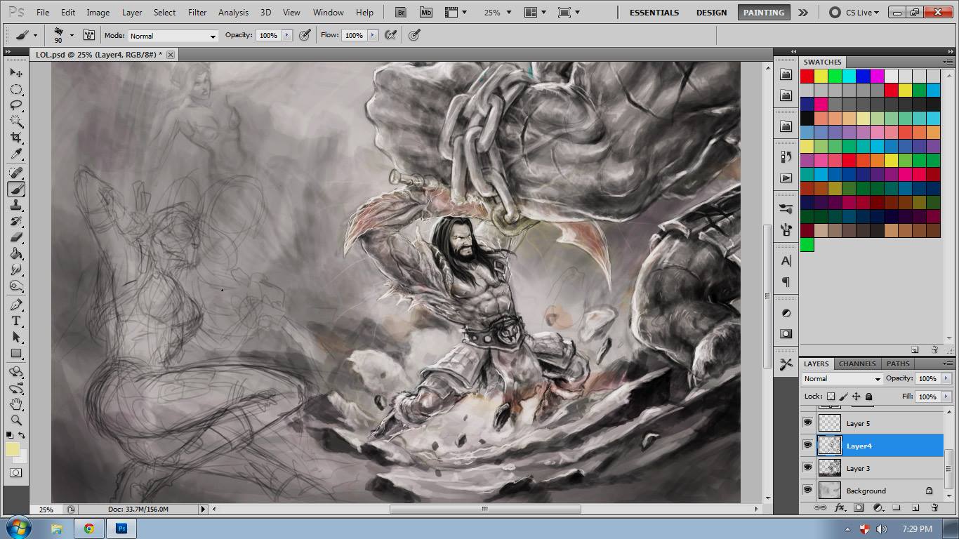The image size is (959, 539).
Task: Toggle lock all for layer
Action: 868,397
